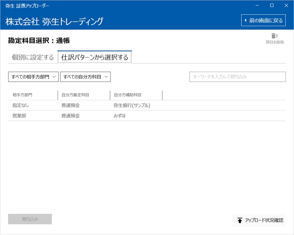The image size is (294, 235).
Task: Click the 自分方補助科目 column header
Action: pyautogui.click(x=136, y=95)
